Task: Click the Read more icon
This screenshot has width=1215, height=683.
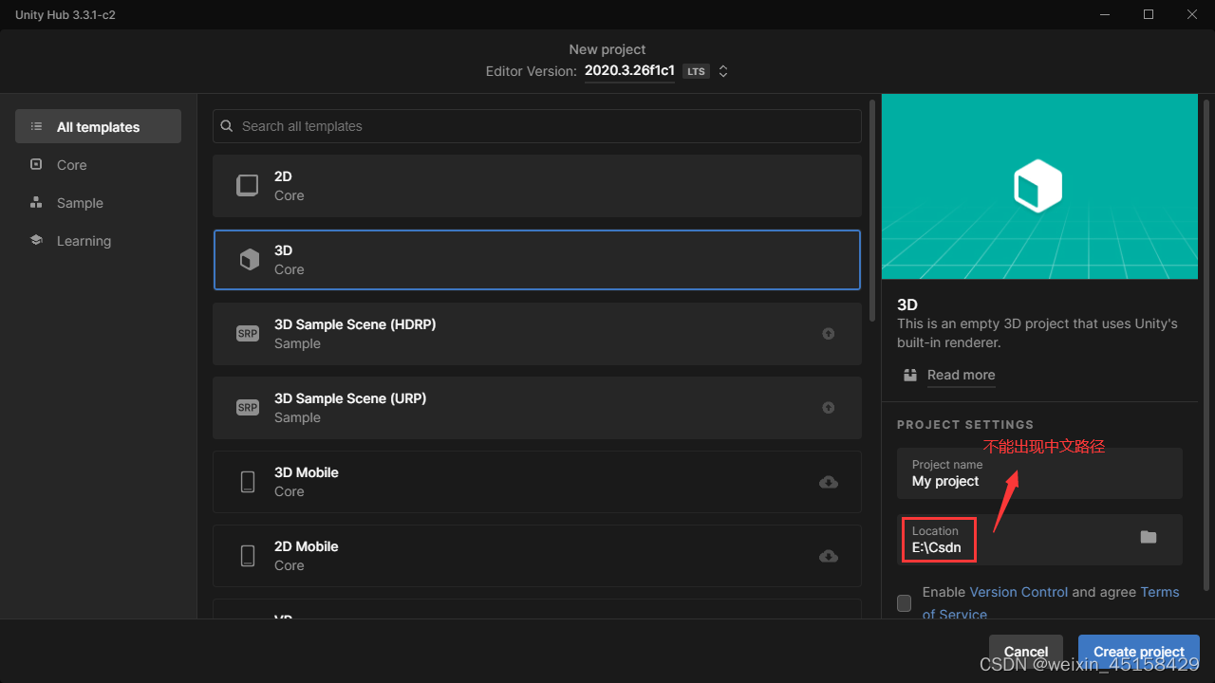Action: [910, 375]
